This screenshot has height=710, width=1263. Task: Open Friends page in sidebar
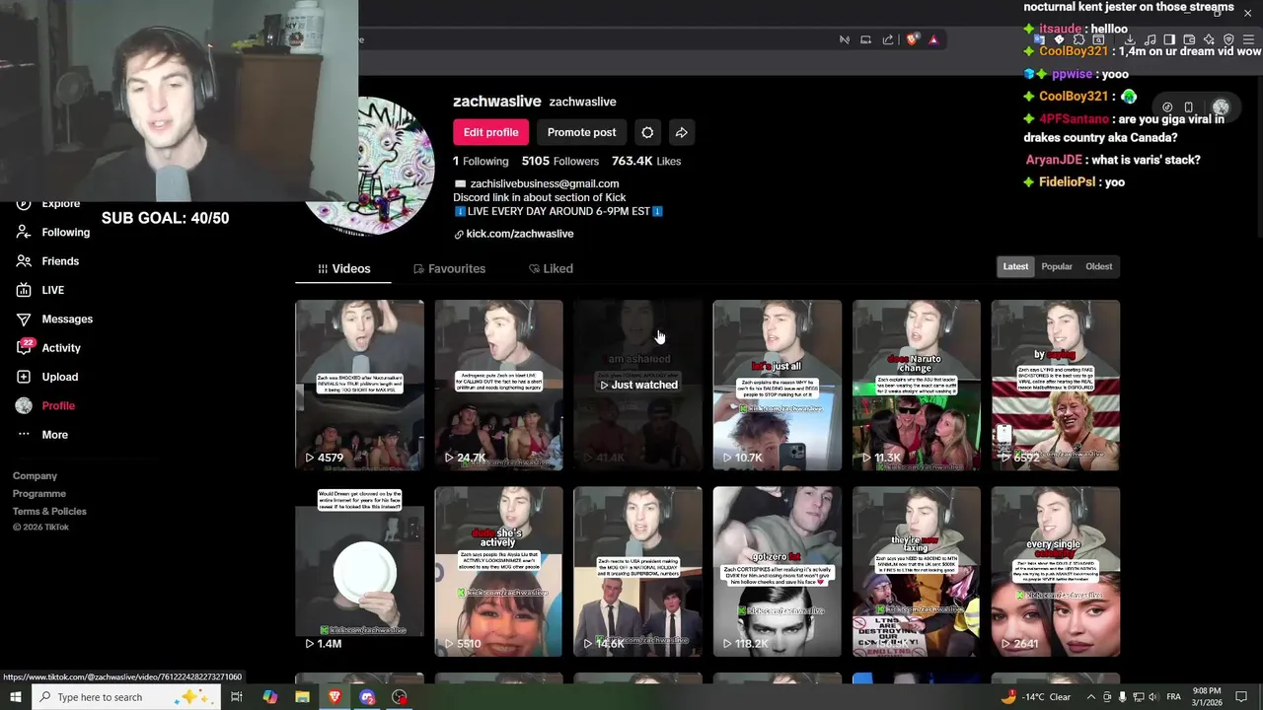click(x=47, y=261)
